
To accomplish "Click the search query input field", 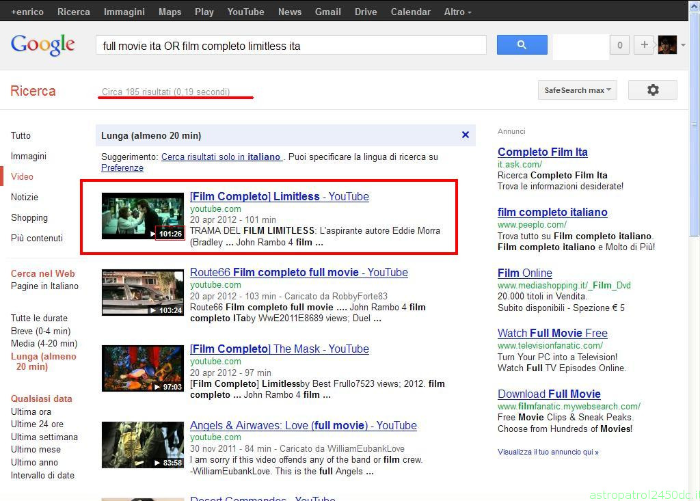I will [x=291, y=45].
